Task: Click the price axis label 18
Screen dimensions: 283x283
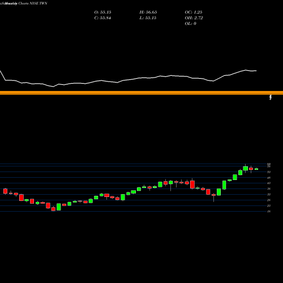Action: (x=269, y=211)
